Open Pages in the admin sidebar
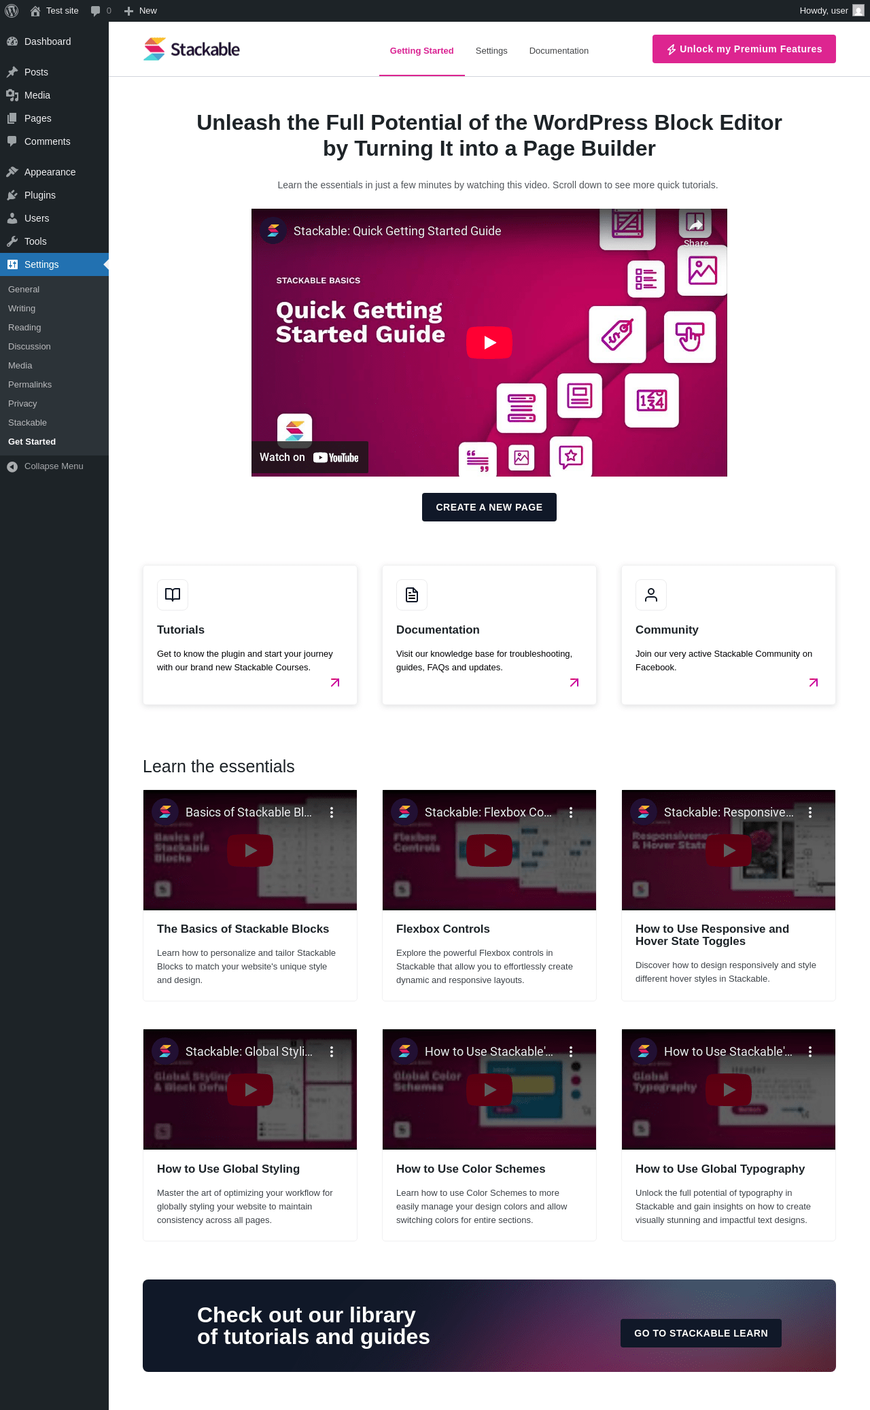This screenshot has height=1410, width=870. [x=54, y=118]
